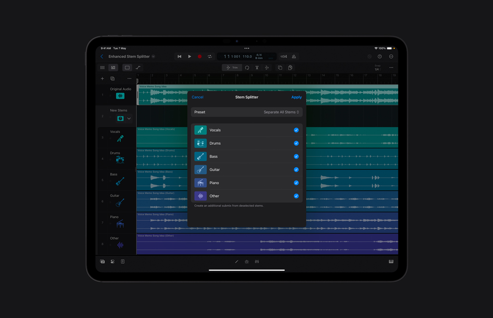493x318 pixels.
Task: Click the Apply button in Stem Splitter
Action: [x=296, y=97]
